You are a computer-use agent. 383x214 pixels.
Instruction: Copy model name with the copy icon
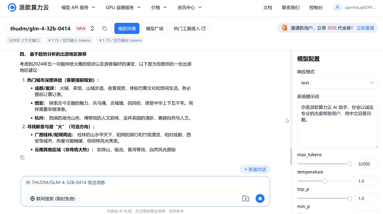(x=105, y=29)
